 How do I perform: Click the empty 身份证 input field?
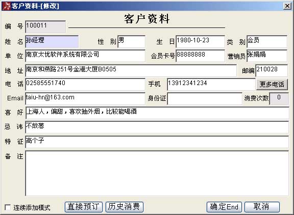pos(205,99)
